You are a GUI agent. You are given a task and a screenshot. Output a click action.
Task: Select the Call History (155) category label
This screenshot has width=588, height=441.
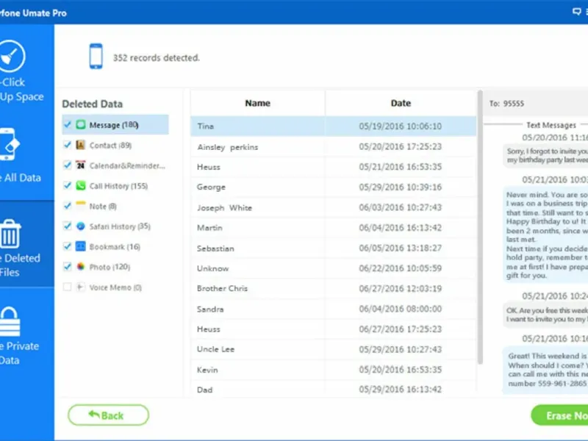[118, 186]
